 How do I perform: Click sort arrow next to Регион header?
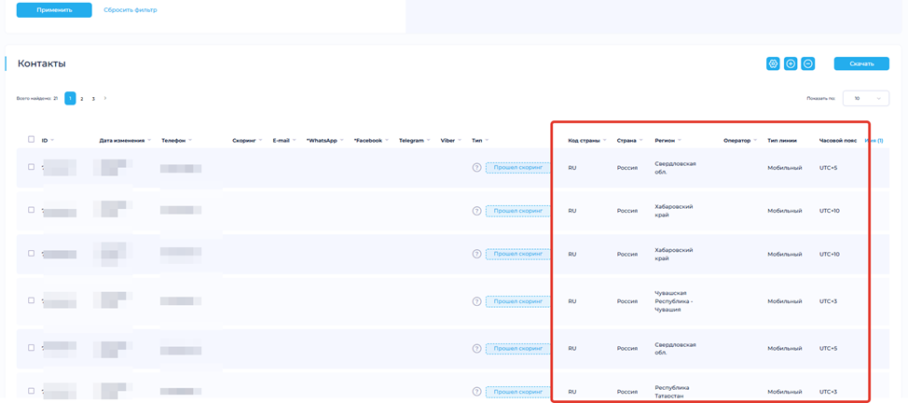coord(680,141)
